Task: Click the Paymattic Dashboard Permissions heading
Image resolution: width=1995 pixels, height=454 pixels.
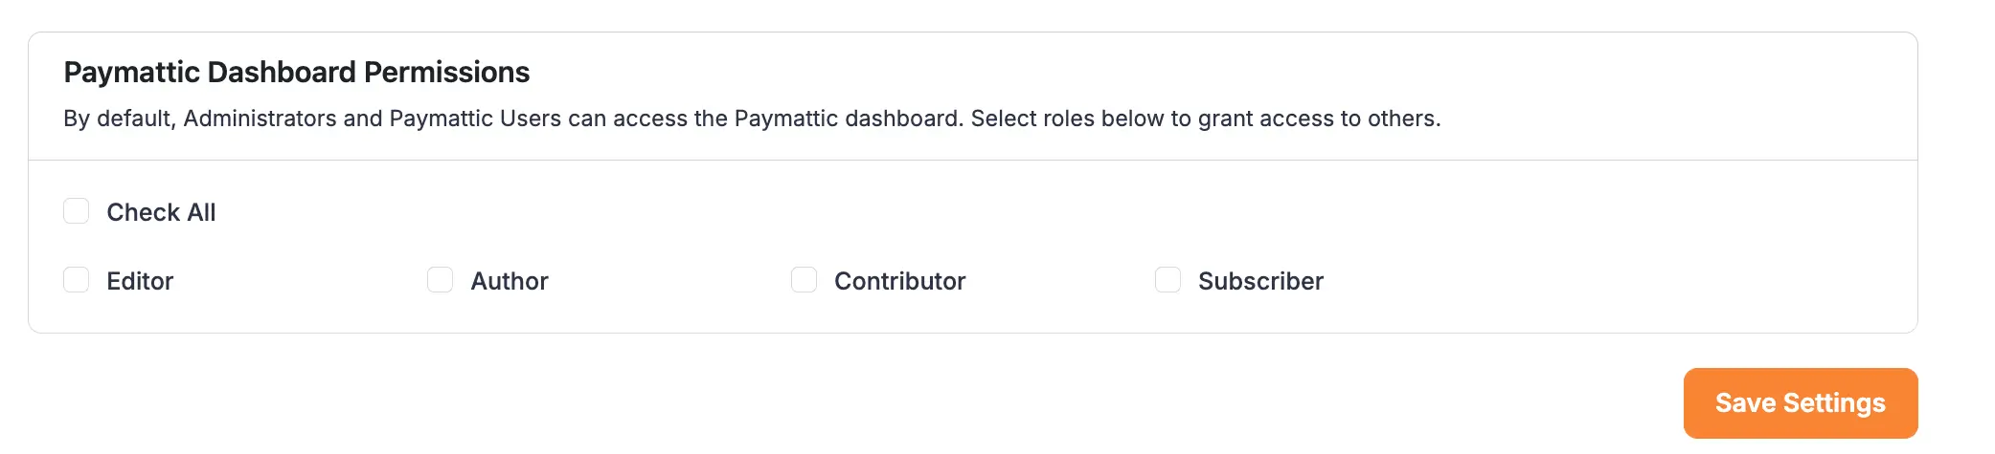Action: (x=296, y=73)
